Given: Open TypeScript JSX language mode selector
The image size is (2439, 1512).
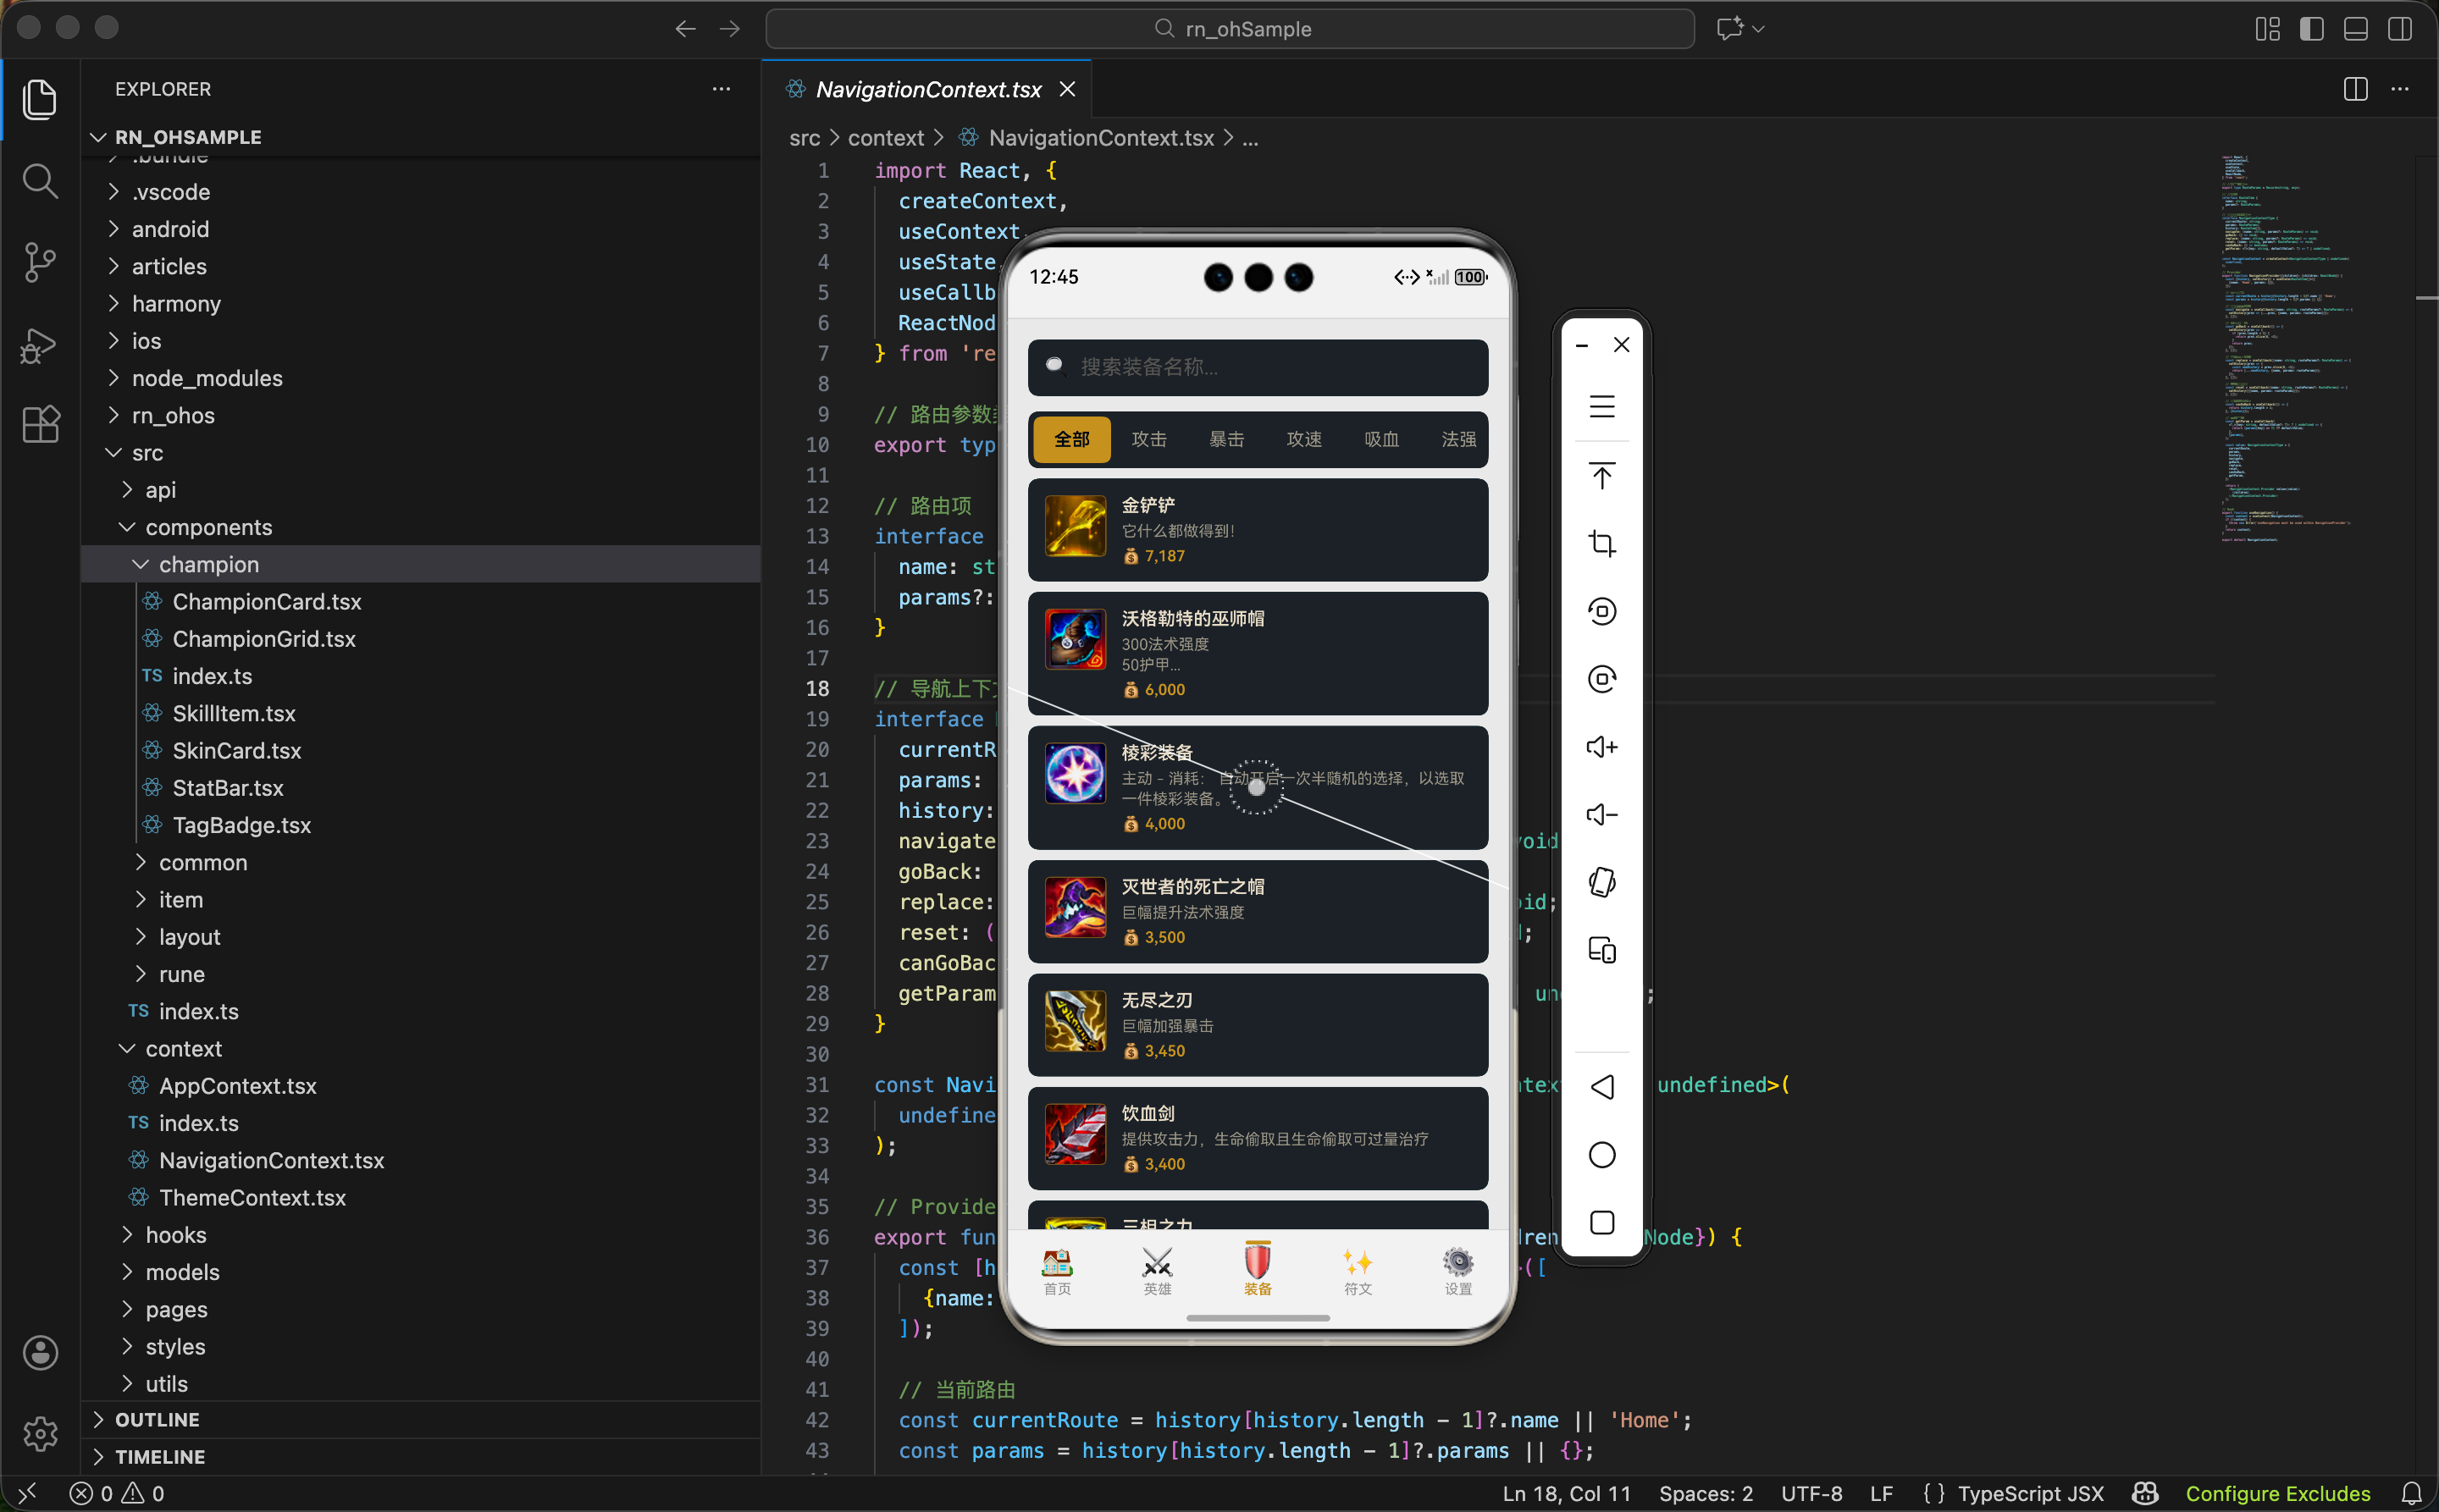Looking at the screenshot, I should (x=2030, y=1493).
